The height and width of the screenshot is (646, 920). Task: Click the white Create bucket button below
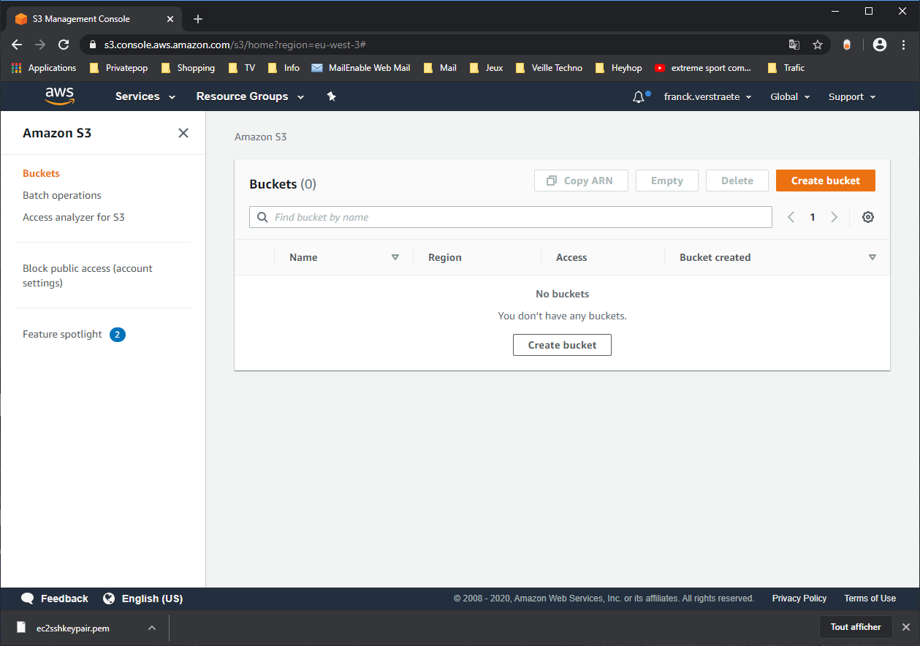pyautogui.click(x=562, y=345)
